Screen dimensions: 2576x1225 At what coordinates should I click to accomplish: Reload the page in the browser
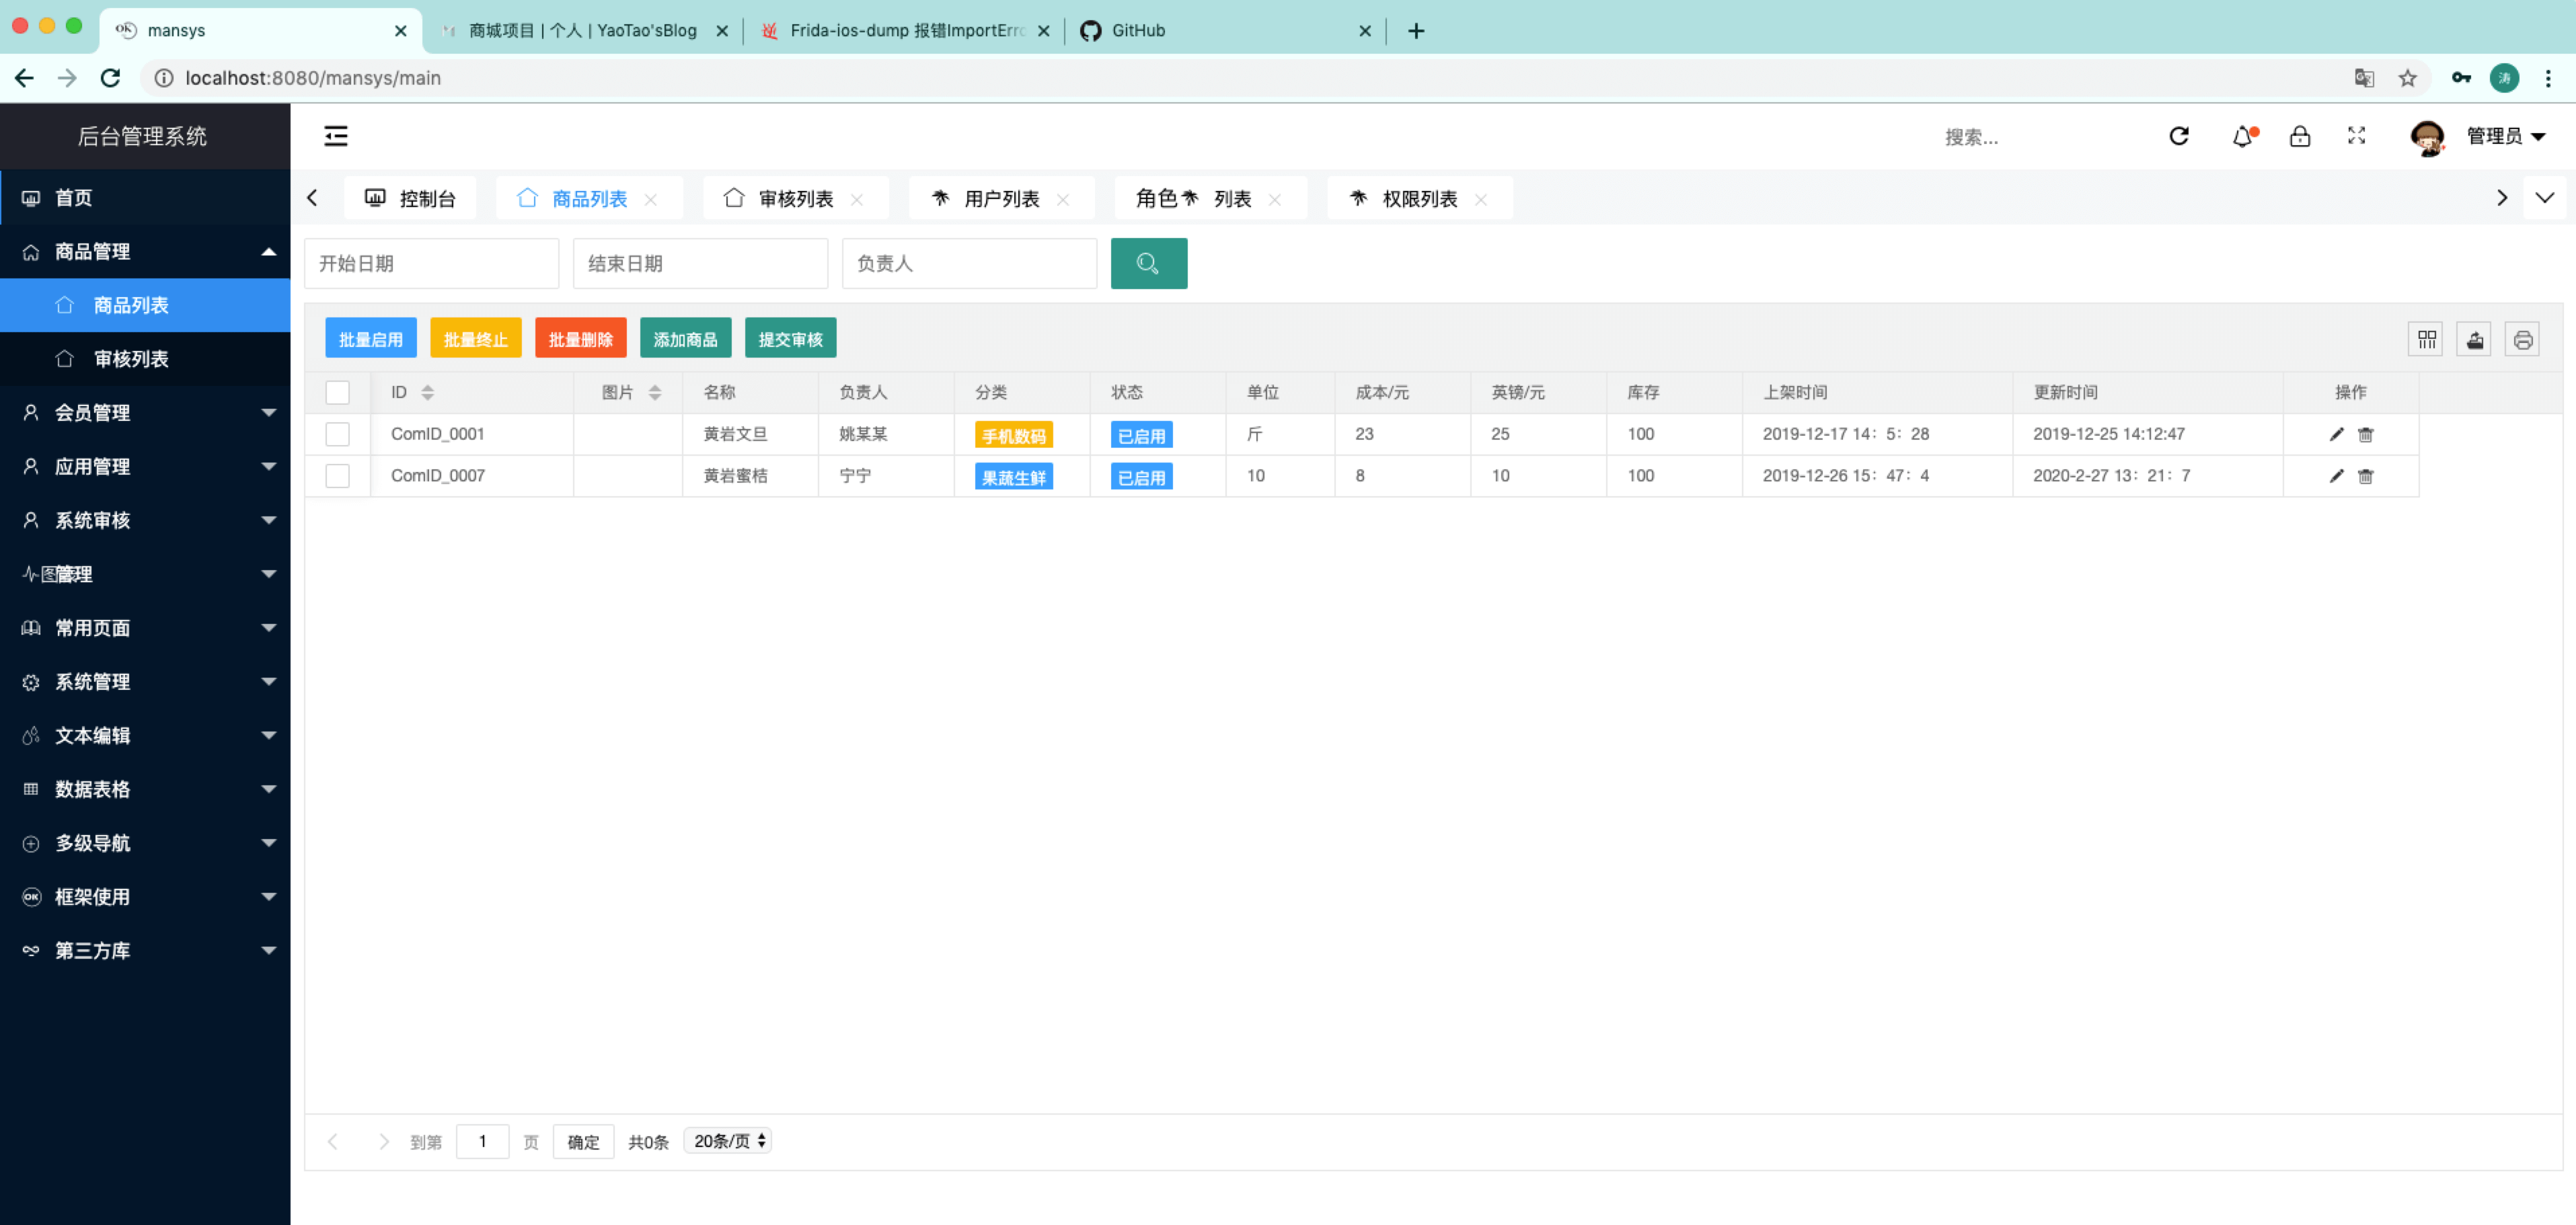tap(111, 78)
